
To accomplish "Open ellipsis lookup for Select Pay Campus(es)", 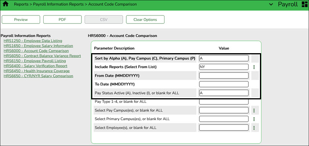I will click(x=254, y=111).
